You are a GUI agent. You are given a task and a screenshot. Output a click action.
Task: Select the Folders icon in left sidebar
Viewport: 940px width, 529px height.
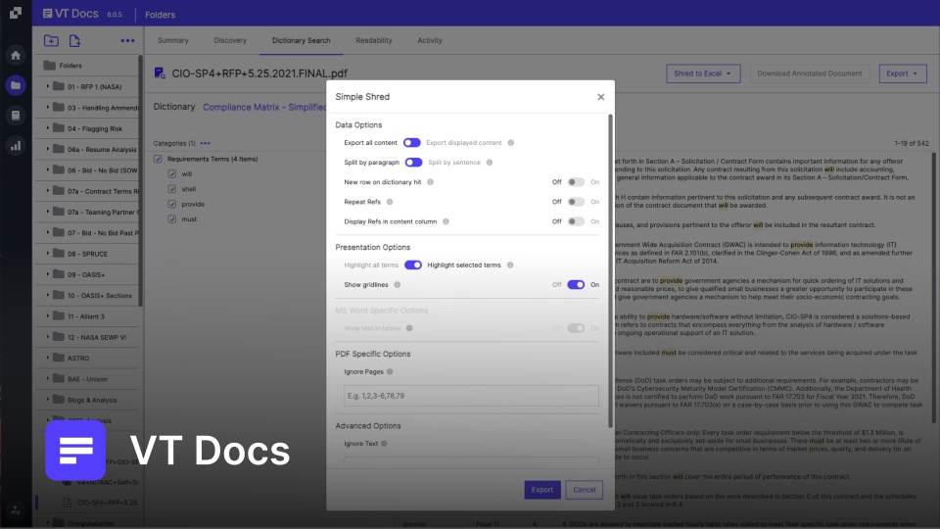pyautogui.click(x=16, y=85)
